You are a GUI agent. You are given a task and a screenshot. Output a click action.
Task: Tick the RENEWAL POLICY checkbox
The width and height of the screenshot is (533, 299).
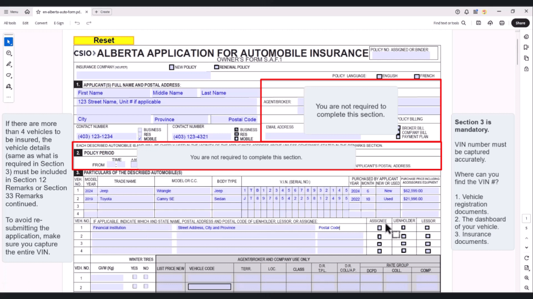216,67
